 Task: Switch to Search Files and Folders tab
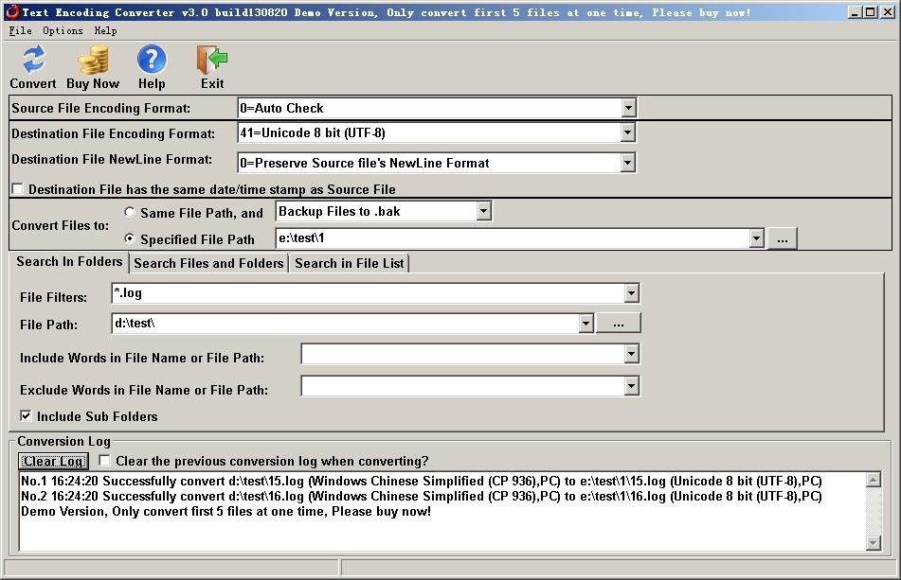point(208,263)
